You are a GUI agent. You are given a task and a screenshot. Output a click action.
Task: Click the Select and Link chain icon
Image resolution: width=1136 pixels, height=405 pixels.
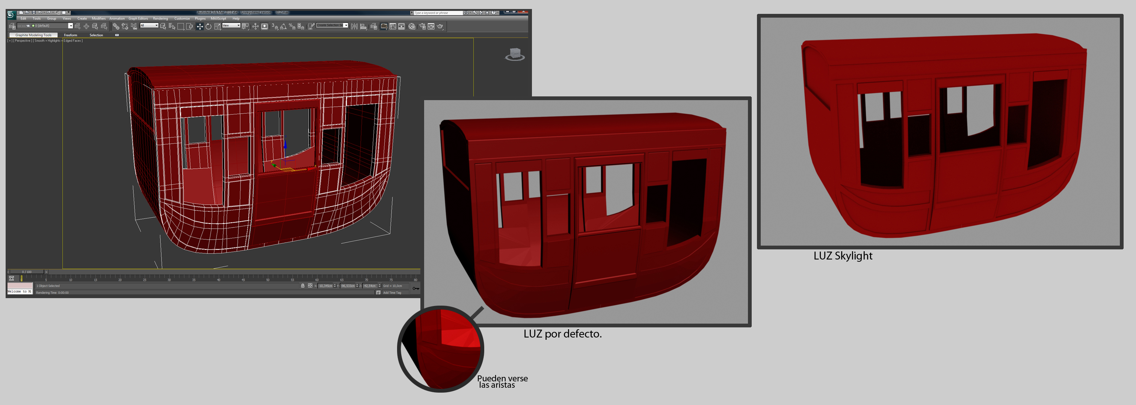[116, 26]
